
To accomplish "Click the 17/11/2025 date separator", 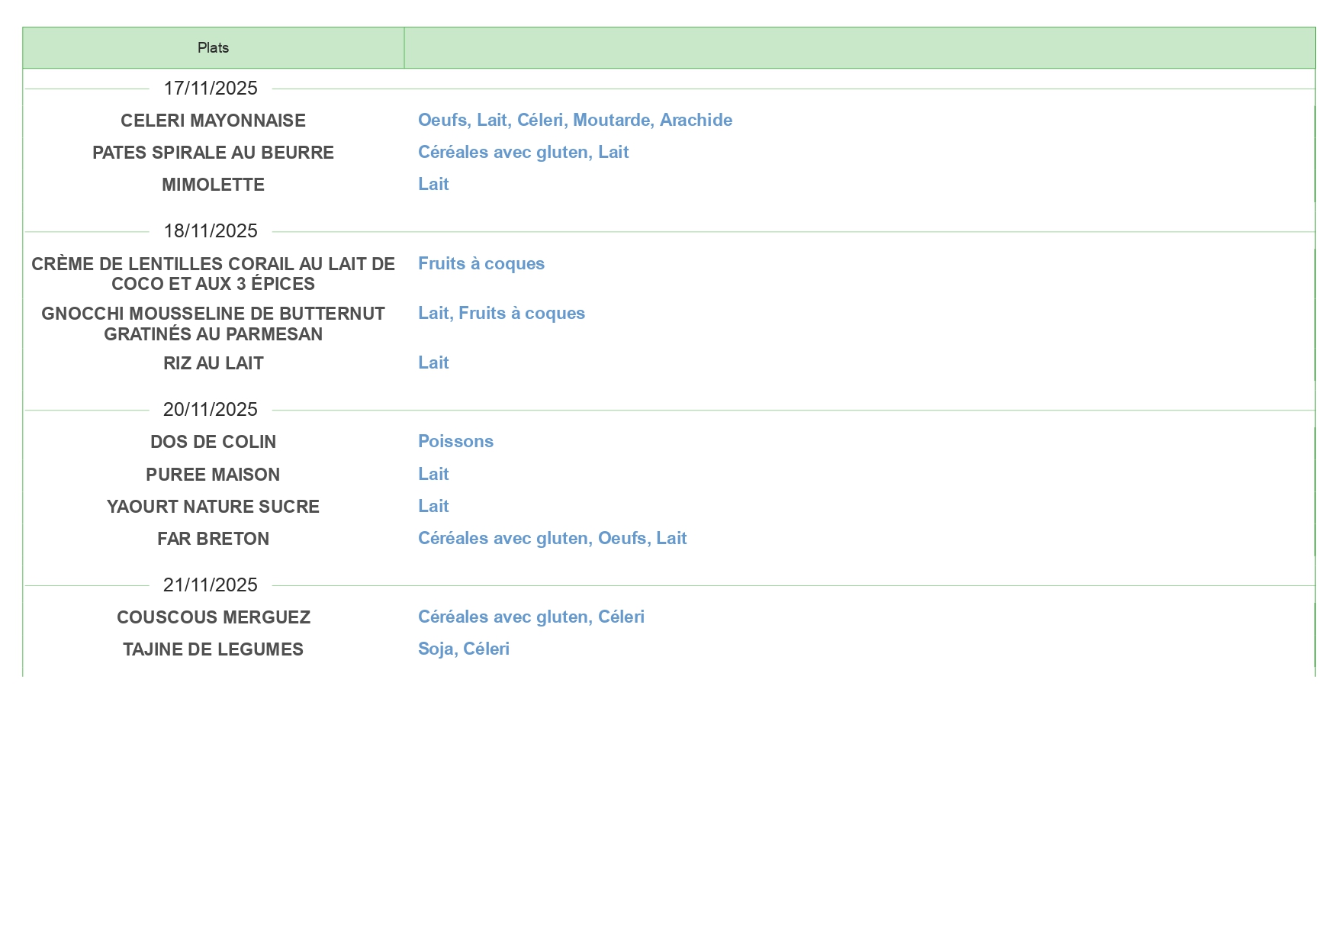I will point(211,89).
